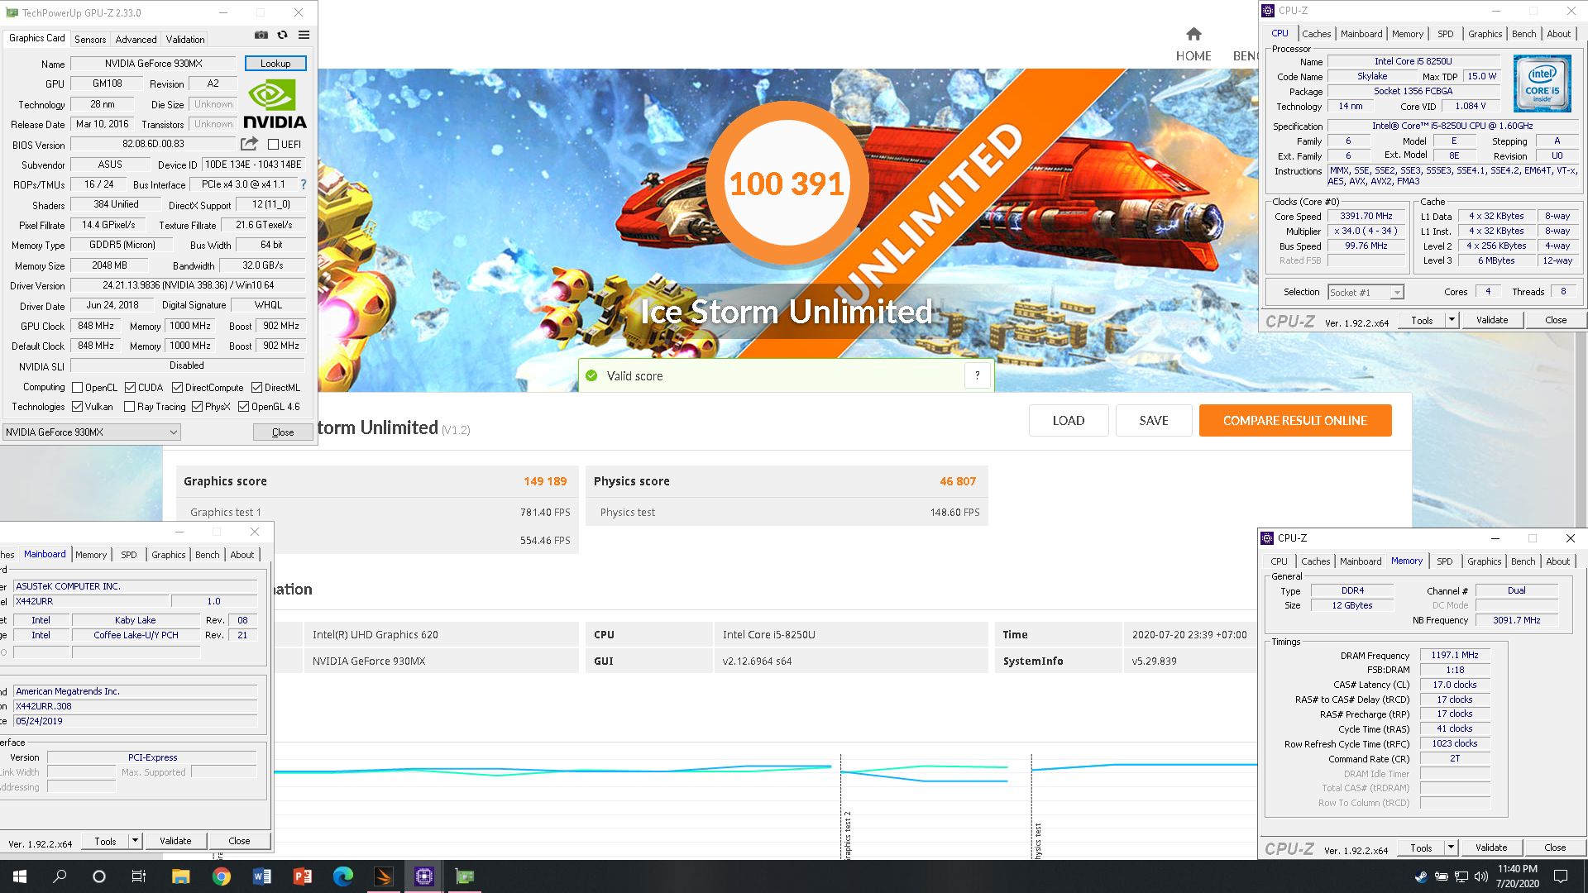Click LOAD button in 3DMark

(1069, 420)
